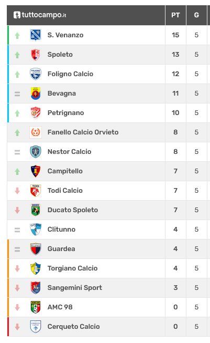The width and height of the screenshot is (210, 343).
Task: Click Fanello Calcio Orvieto crest icon
Action: (x=36, y=132)
